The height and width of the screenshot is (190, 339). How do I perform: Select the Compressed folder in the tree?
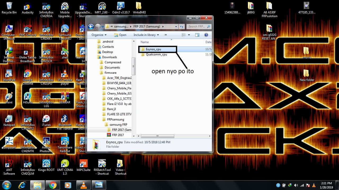point(113,63)
